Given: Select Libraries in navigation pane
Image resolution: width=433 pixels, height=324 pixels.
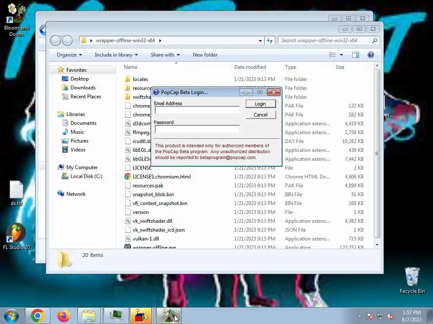Looking at the screenshot, I should (x=75, y=114).
